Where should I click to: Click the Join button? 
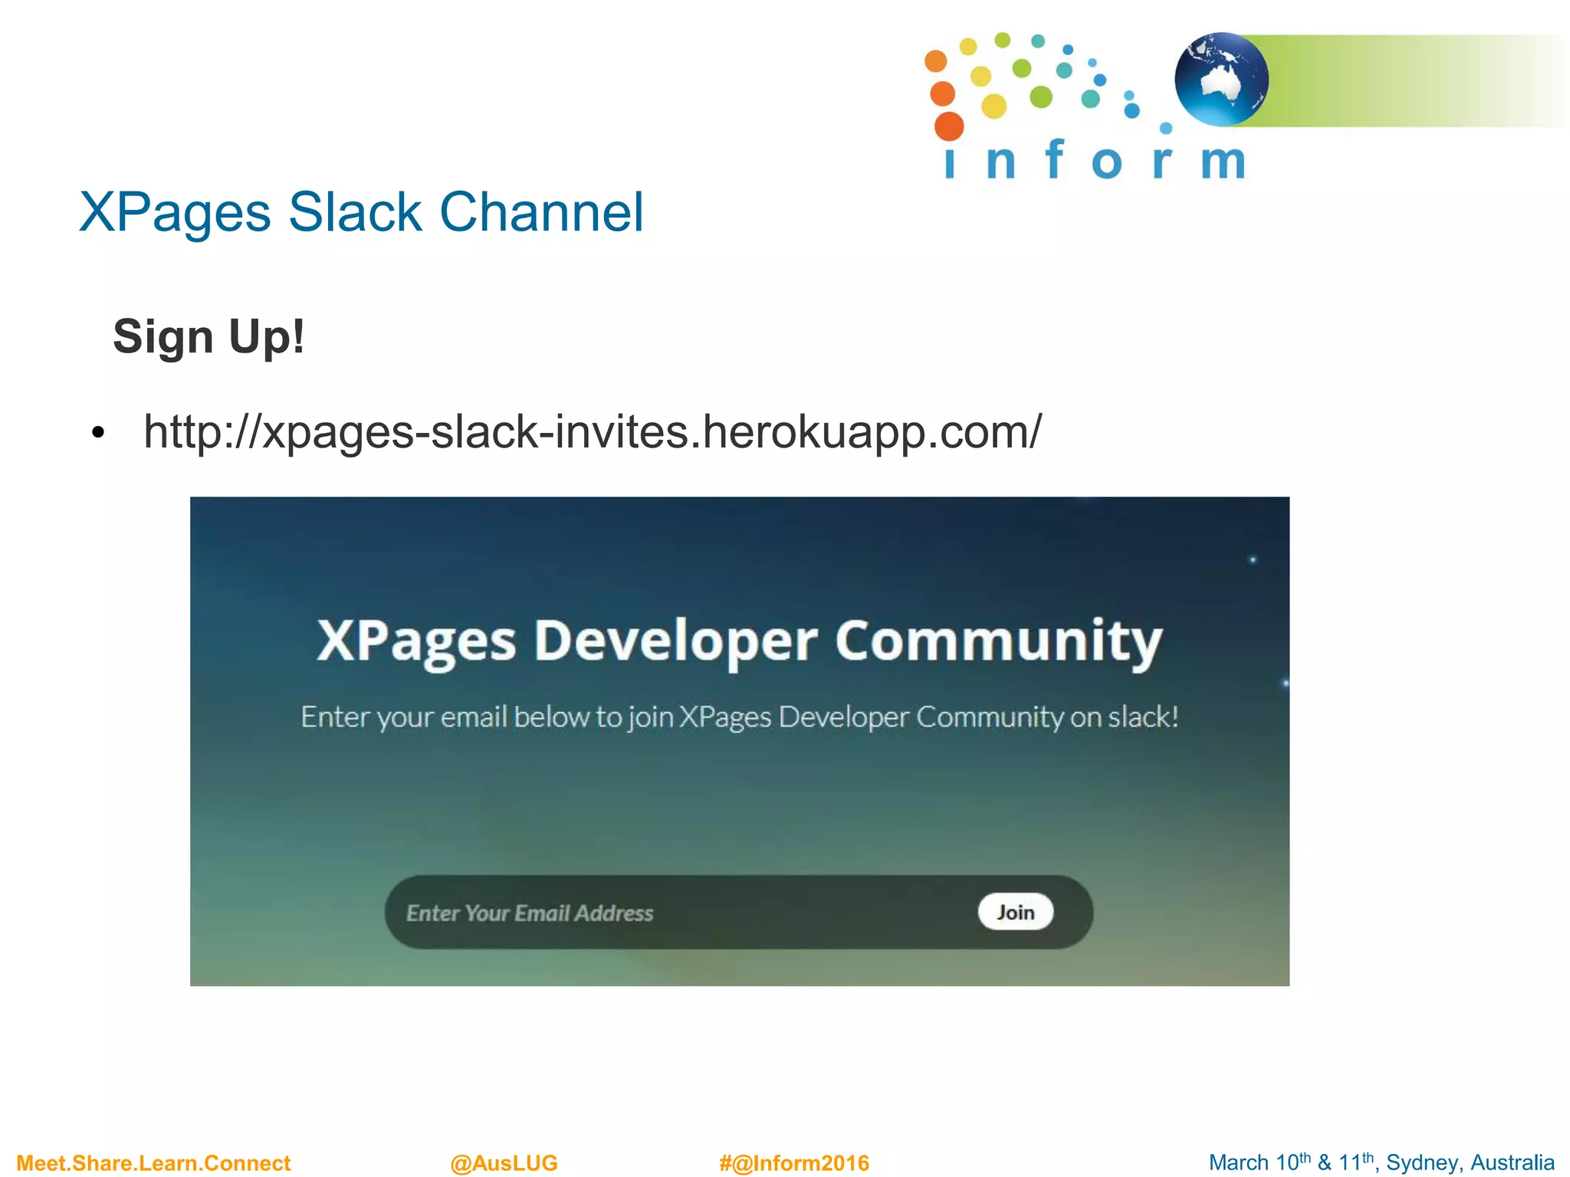[x=1015, y=912]
